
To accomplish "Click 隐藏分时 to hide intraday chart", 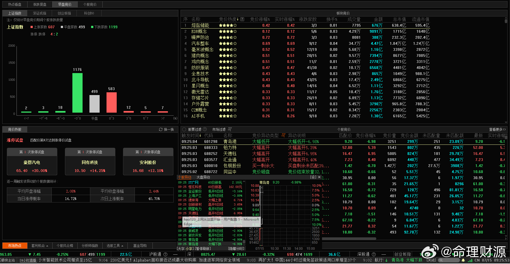I will point(236,248).
